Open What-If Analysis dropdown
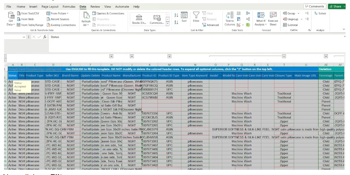Screen dimensions: 350x175 click(x=261, y=23)
